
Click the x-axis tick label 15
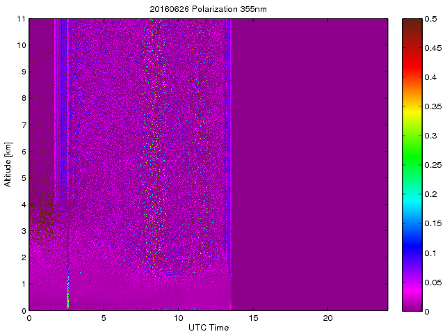[x=253, y=318]
